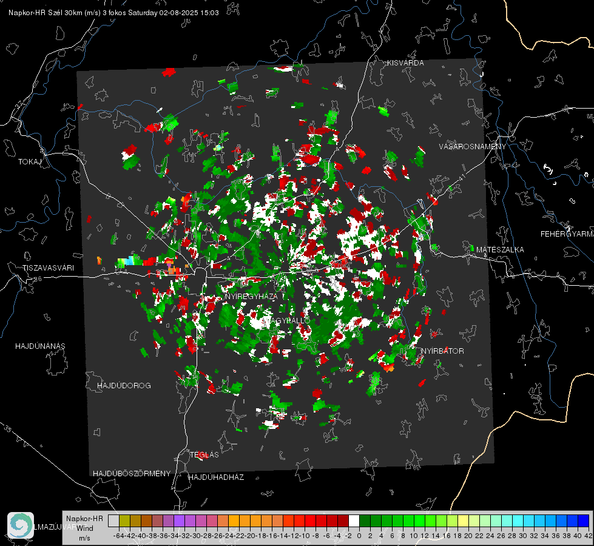Pick the light gray first legend swatch
Image resolution: width=594 pixels, height=546 pixels.
113,521
